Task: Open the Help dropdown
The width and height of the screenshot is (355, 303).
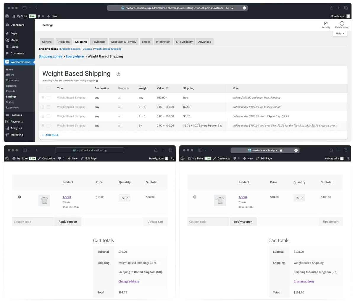Action: (x=340, y=33)
